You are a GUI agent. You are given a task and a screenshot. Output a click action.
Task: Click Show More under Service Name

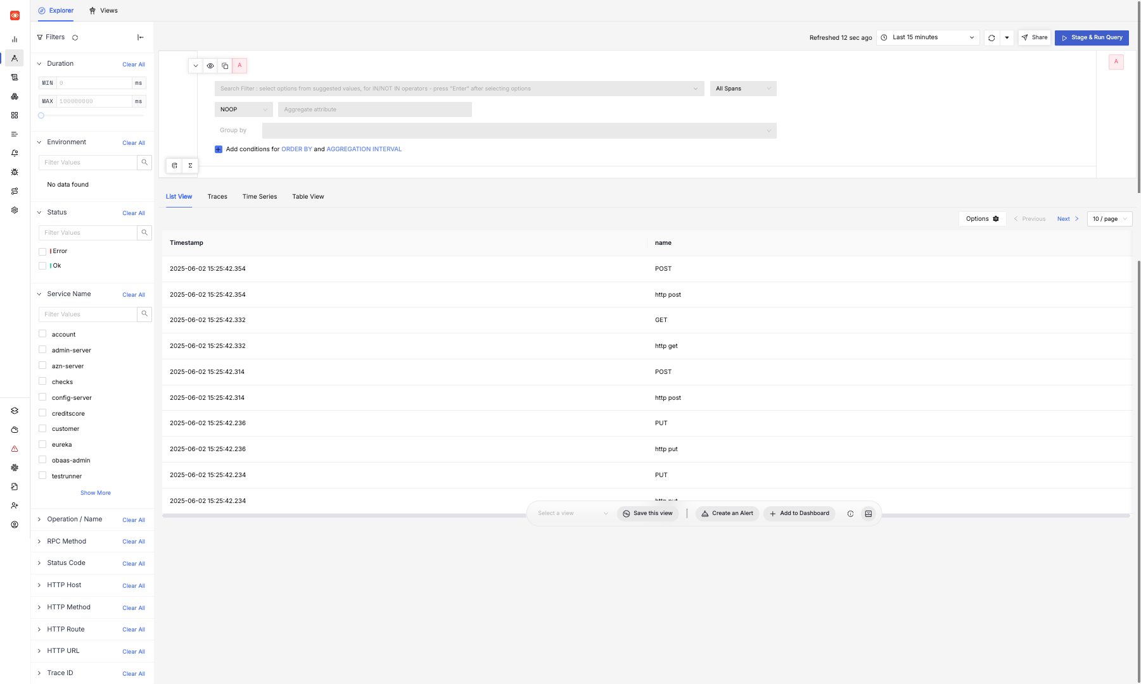(x=96, y=493)
